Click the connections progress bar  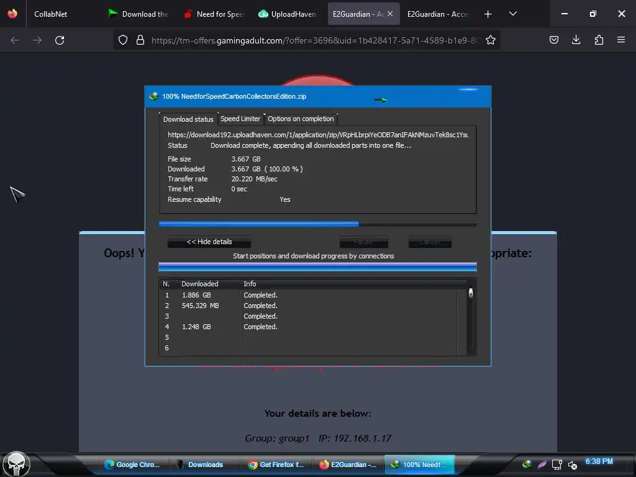(x=317, y=266)
